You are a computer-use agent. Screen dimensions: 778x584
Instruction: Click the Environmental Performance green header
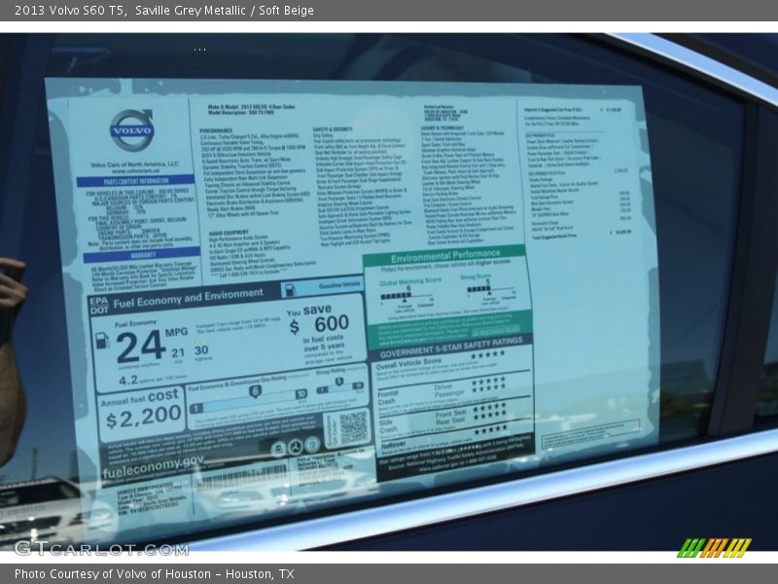tap(444, 256)
